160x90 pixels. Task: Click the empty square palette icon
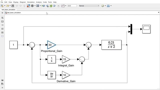click(x=2, y=36)
